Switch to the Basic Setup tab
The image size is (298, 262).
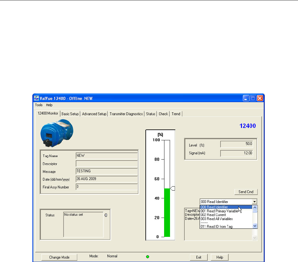click(70, 114)
